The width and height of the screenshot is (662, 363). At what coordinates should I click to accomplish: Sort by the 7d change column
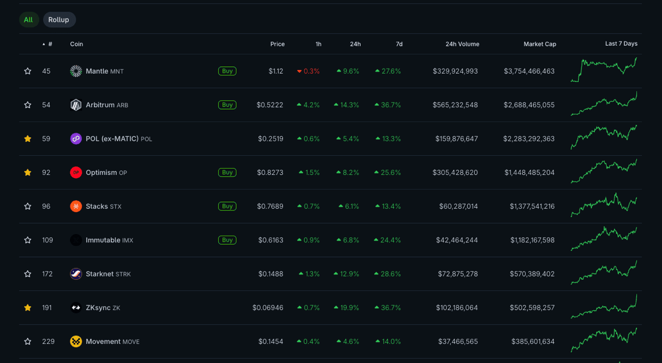(x=399, y=44)
